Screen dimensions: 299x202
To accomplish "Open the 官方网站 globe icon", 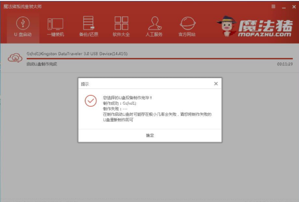I will [187, 23].
